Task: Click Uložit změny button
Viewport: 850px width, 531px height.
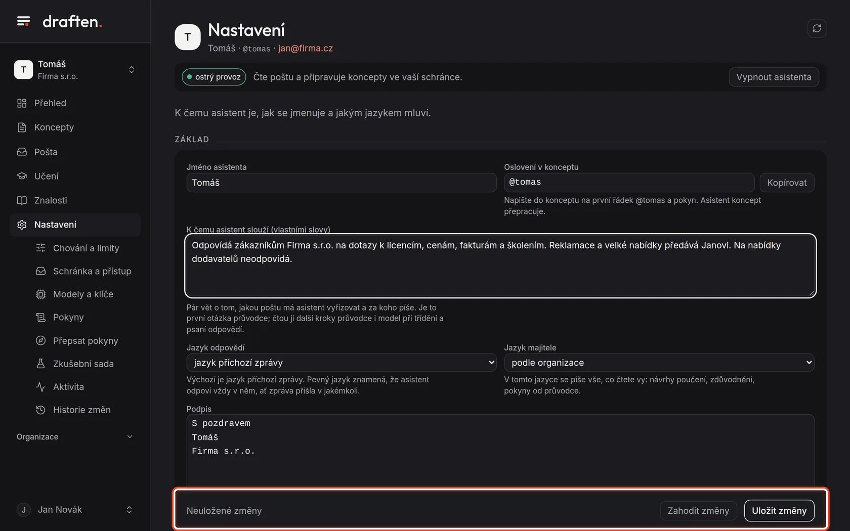Action: pos(779,511)
